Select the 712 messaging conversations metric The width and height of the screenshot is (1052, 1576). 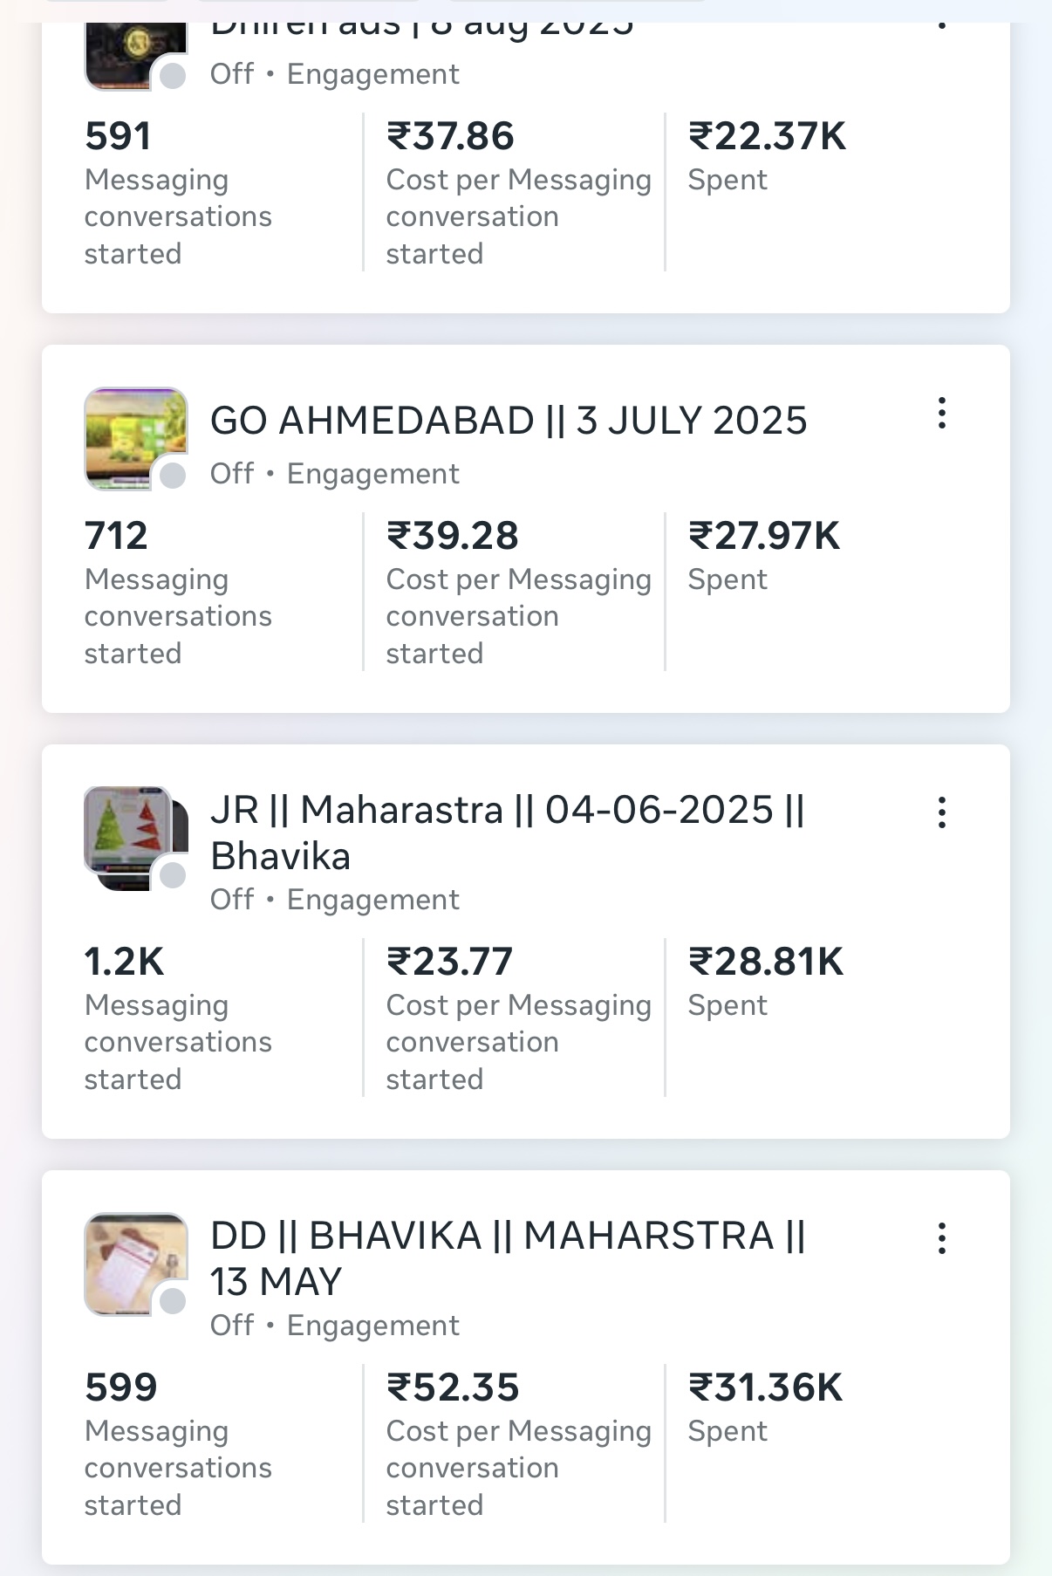[x=116, y=536]
